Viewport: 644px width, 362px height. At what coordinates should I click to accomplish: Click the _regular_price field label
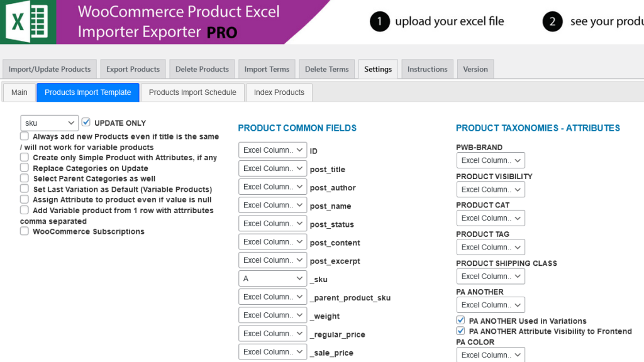tap(338, 334)
